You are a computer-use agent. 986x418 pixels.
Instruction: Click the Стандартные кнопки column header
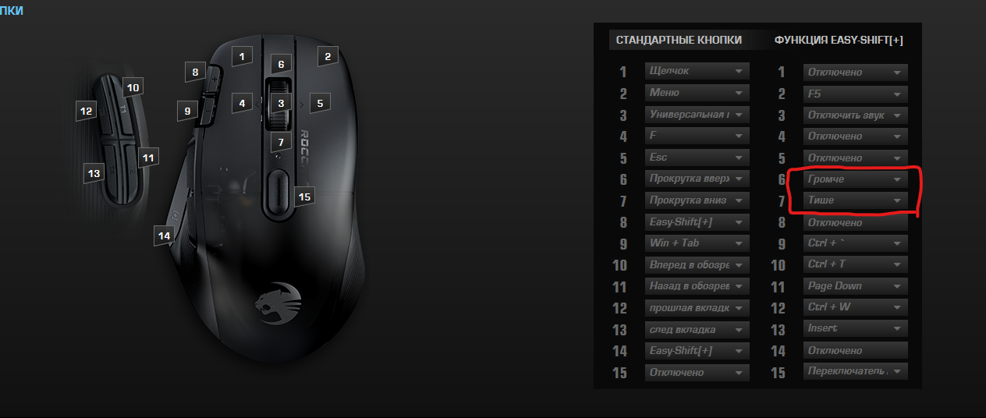[x=679, y=40]
